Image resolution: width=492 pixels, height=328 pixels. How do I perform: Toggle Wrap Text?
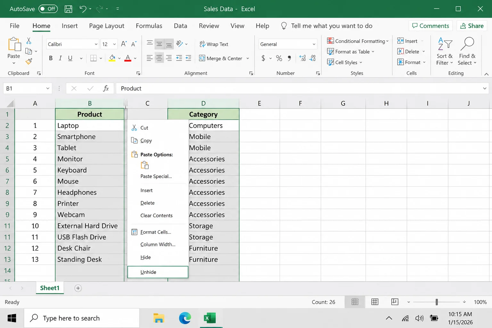click(x=214, y=44)
